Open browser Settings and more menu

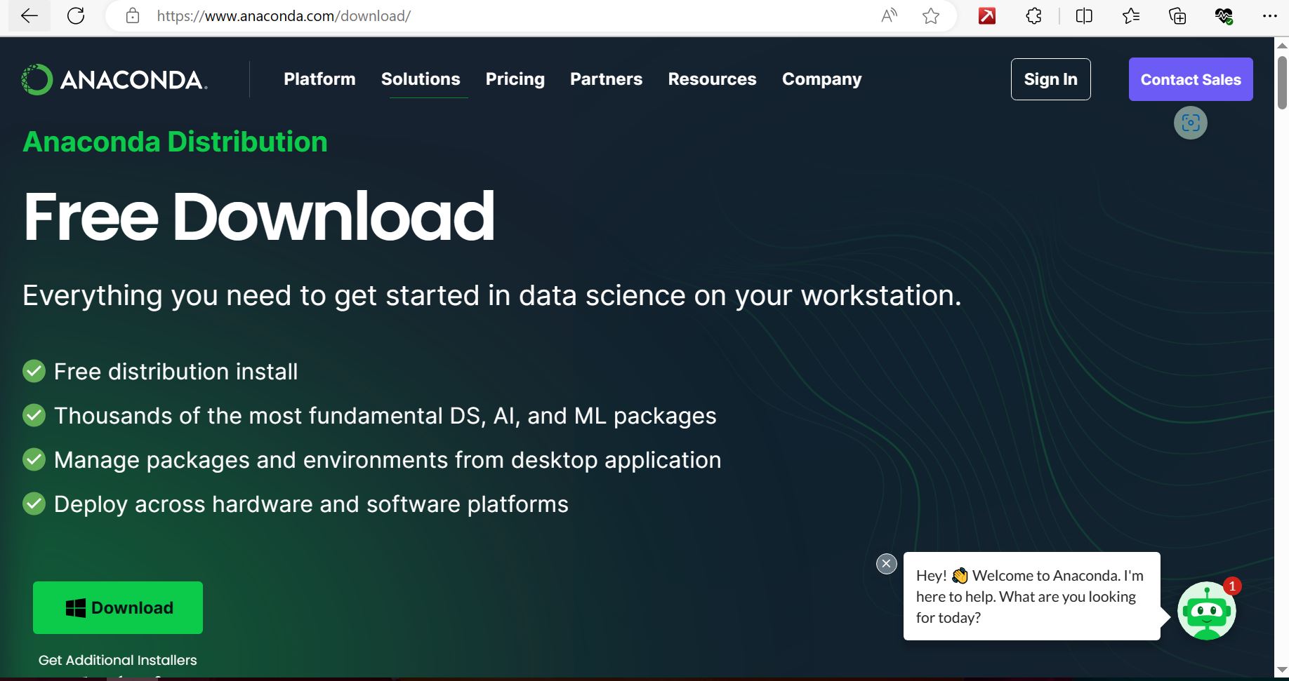1269,16
